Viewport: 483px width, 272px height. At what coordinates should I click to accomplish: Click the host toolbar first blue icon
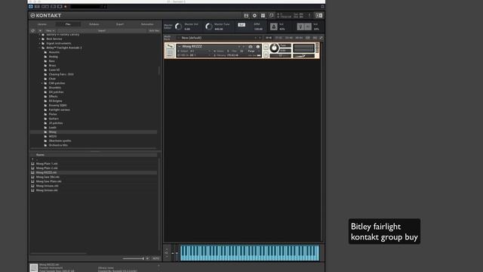click(31, 7)
